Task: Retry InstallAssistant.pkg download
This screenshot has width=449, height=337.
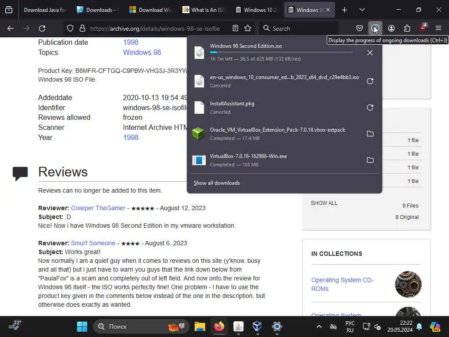Action: (370, 108)
